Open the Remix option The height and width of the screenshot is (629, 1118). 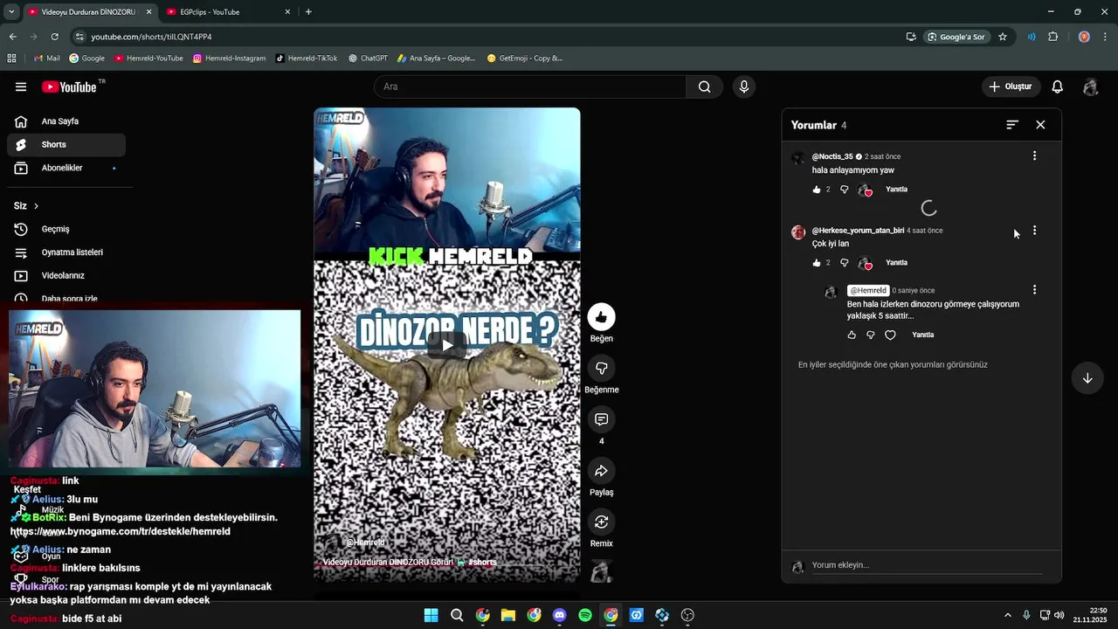coord(601,522)
